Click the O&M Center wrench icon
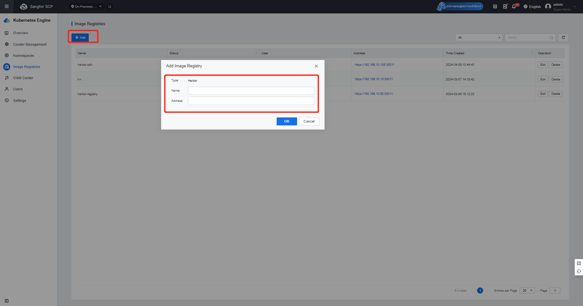The height and width of the screenshot is (306, 583). point(7,78)
